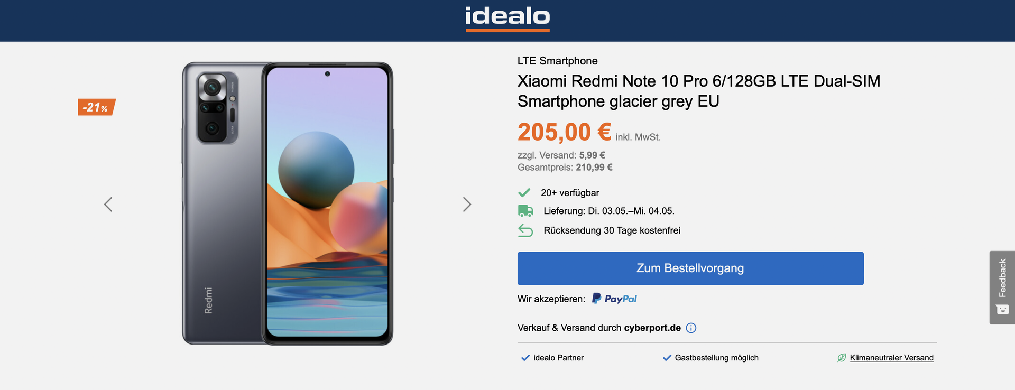The width and height of the screenshot is (1015, 390).
Task: Click the Xiaomi Redmi Note 10 Pro title
Action: point(698,91)
